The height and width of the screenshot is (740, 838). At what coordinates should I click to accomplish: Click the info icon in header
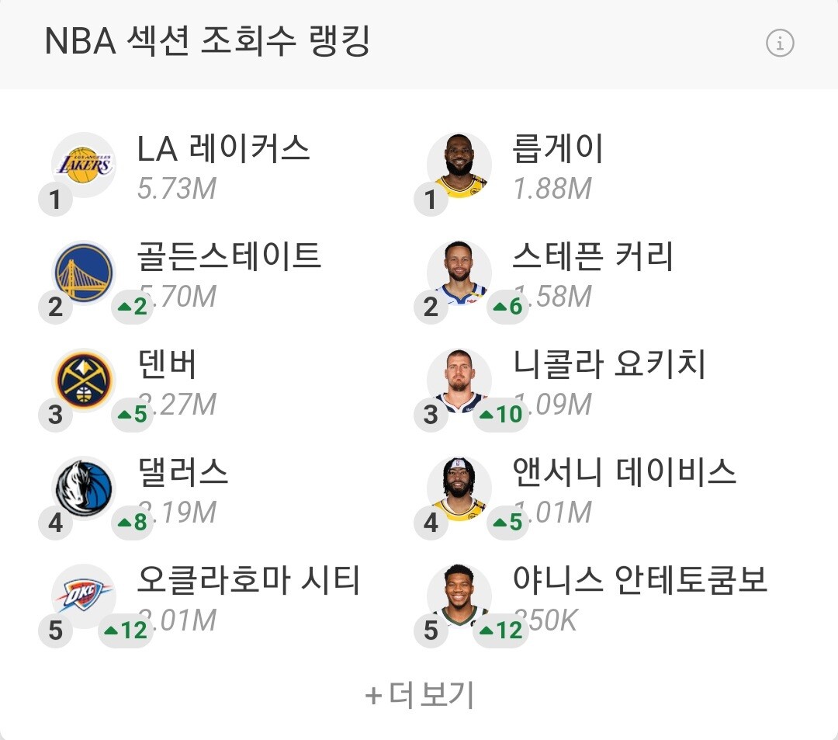780,43
